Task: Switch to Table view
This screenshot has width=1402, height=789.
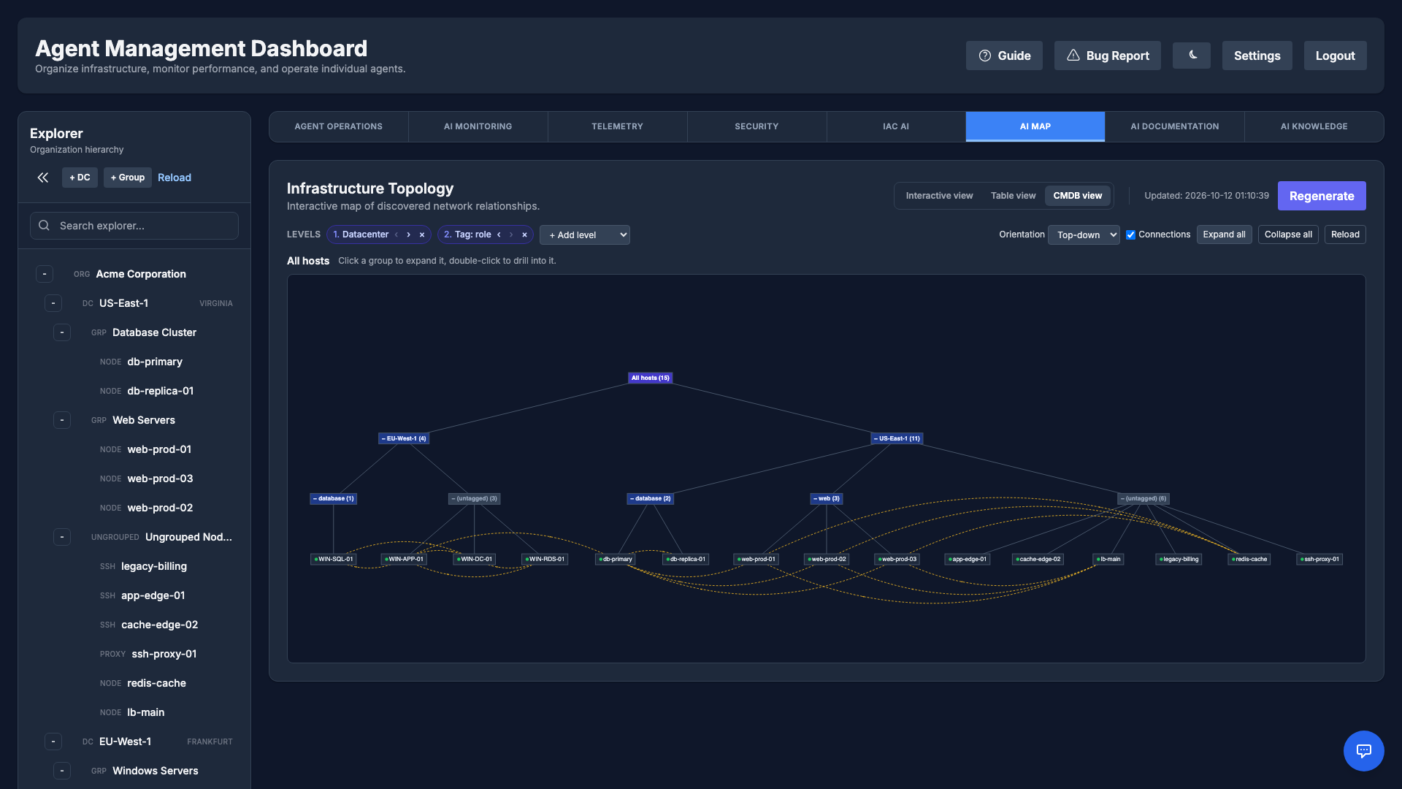Action: click(1013, 196)
